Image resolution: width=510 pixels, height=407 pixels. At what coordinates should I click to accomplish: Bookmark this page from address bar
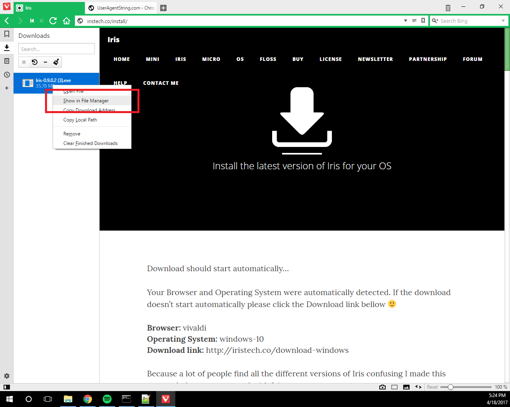(423, 21)
